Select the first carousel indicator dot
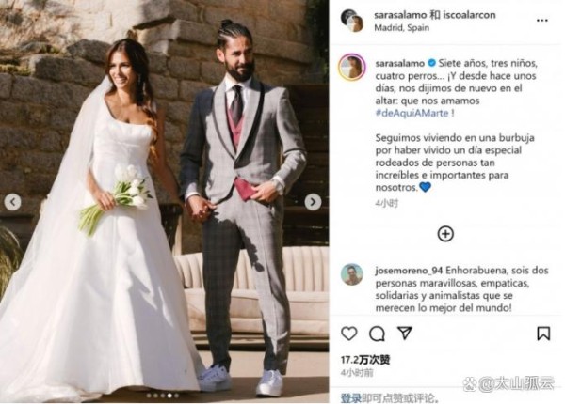Image resolution: width=565 pixels, height=404 pixels. tap(149, 396)
